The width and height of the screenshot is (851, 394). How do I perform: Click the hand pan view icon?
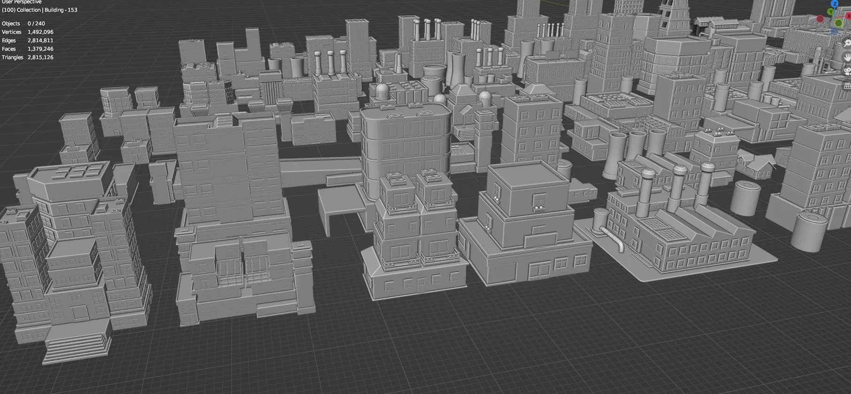[x=847, y=57]
